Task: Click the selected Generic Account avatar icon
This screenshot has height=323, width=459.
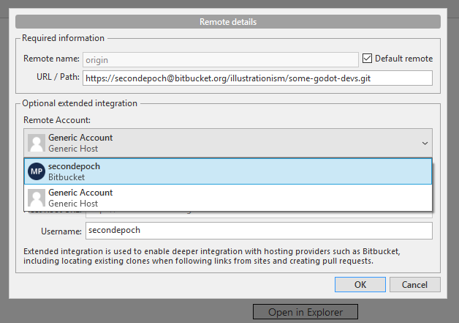Action: 37,143
